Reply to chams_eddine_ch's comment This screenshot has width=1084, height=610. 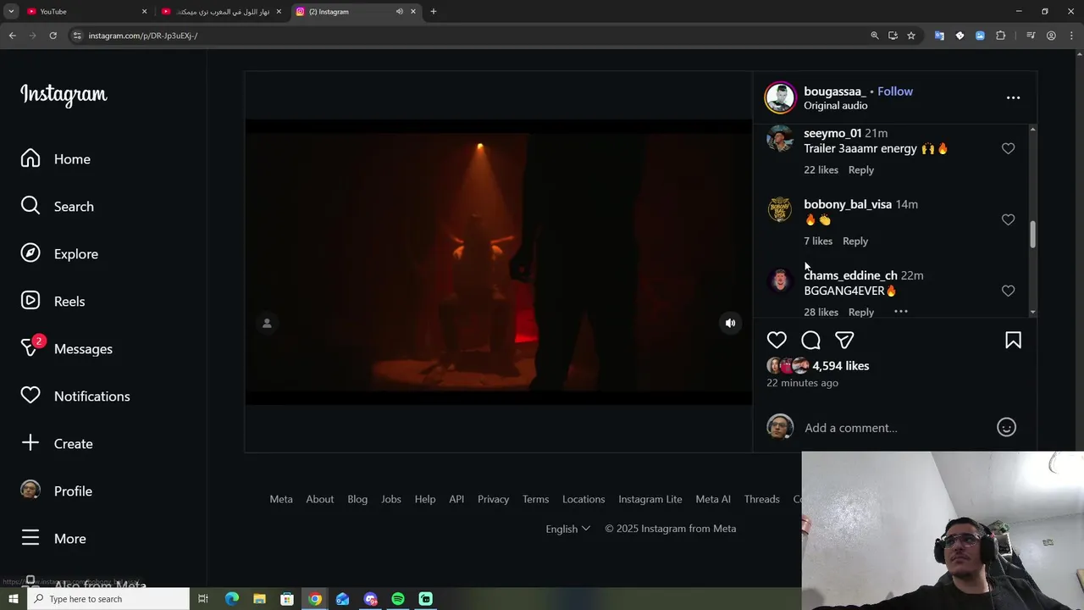pos(861,313)
